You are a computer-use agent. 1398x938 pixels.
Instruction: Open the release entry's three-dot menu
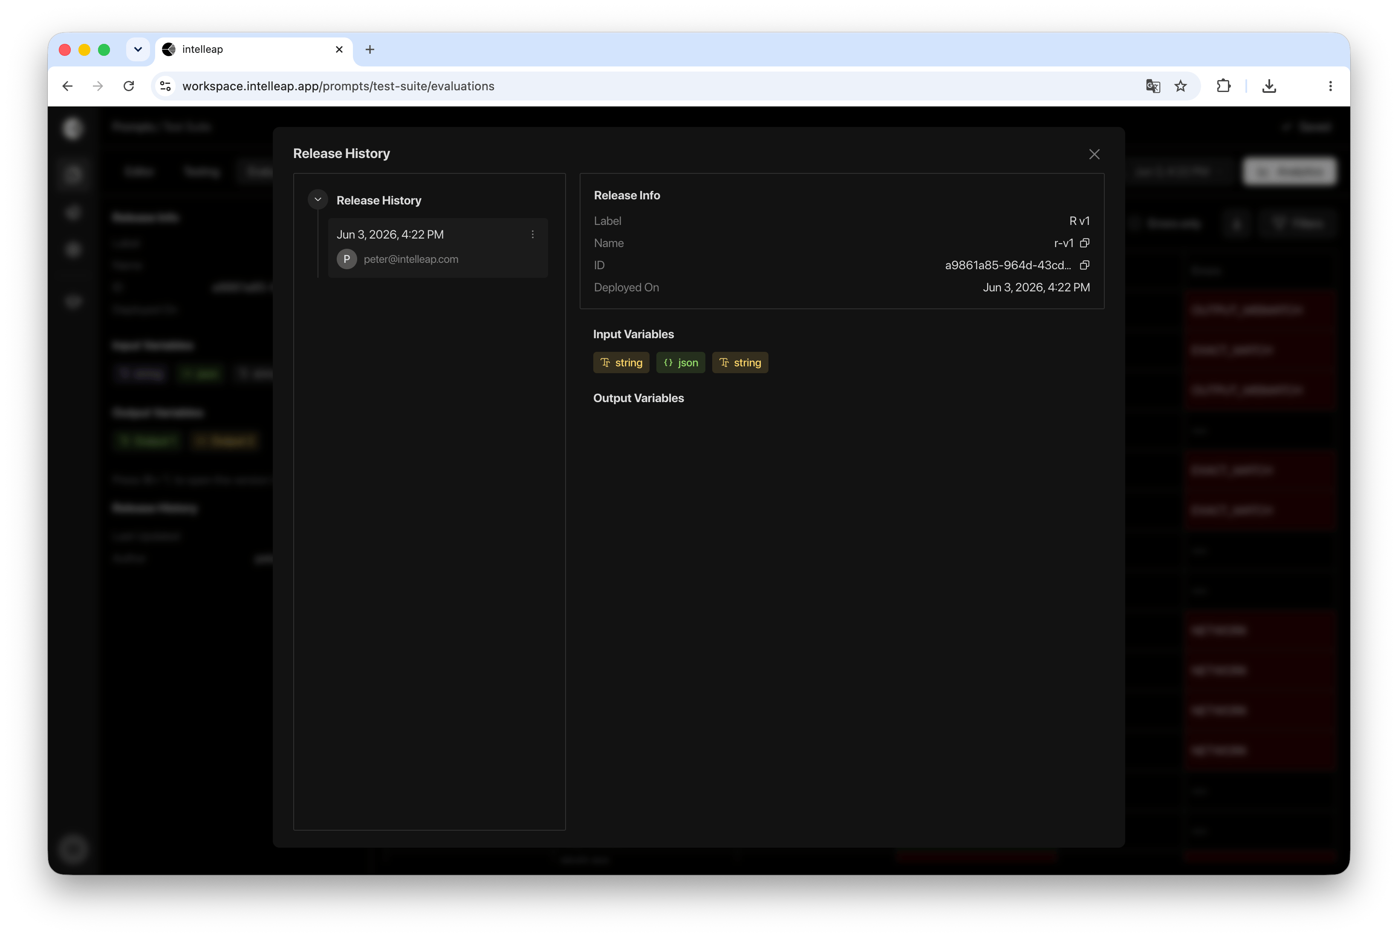[533, 234]
